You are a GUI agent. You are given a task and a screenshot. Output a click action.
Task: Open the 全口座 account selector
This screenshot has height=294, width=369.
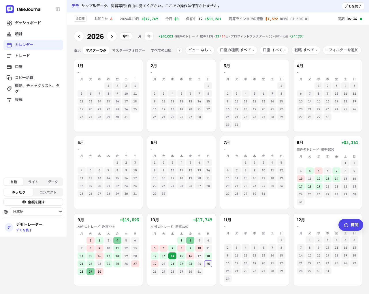[80, 19]
